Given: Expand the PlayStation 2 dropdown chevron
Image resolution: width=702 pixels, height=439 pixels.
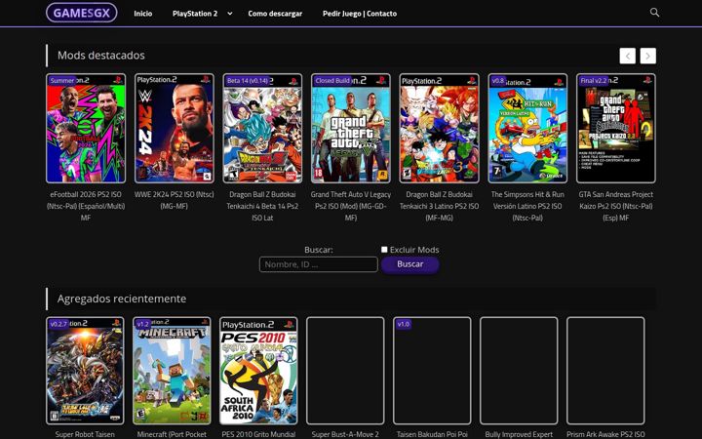Looking at the screenshot, I should 230,14.
